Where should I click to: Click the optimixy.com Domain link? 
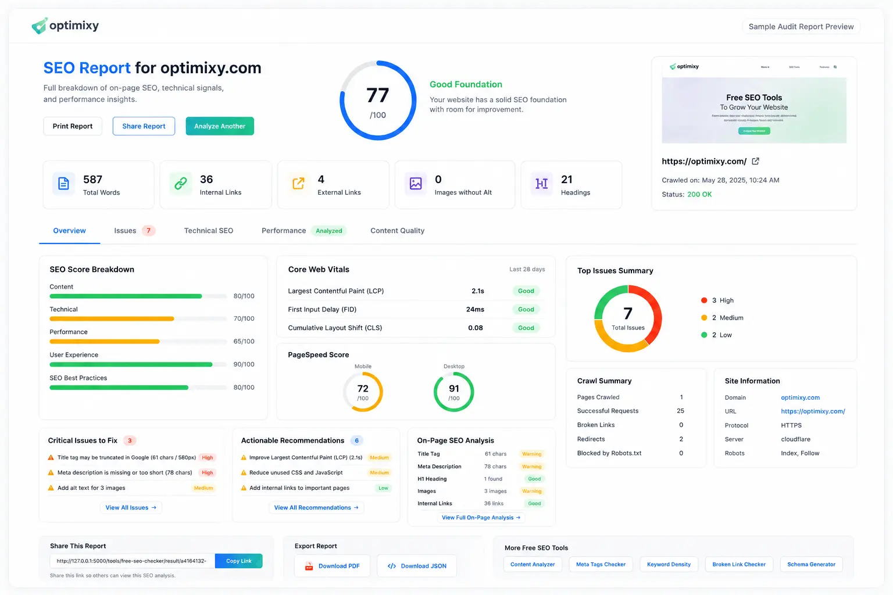(800, 397)
